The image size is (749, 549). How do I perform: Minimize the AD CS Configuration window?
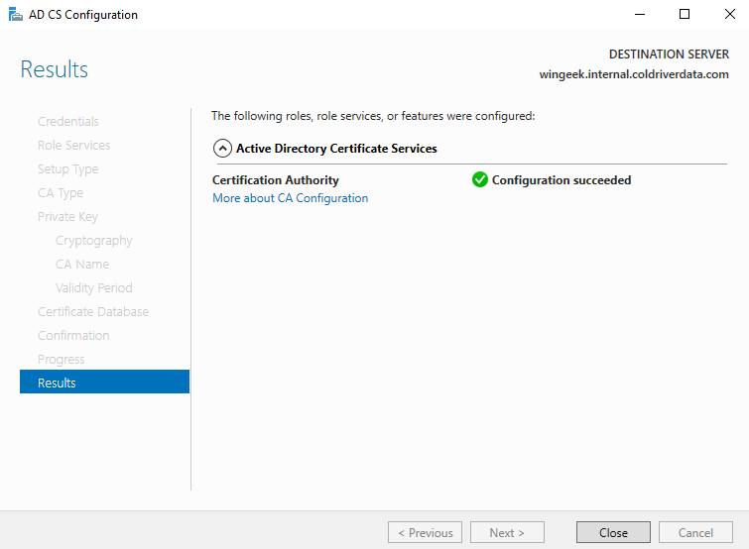tap(638, 15)
